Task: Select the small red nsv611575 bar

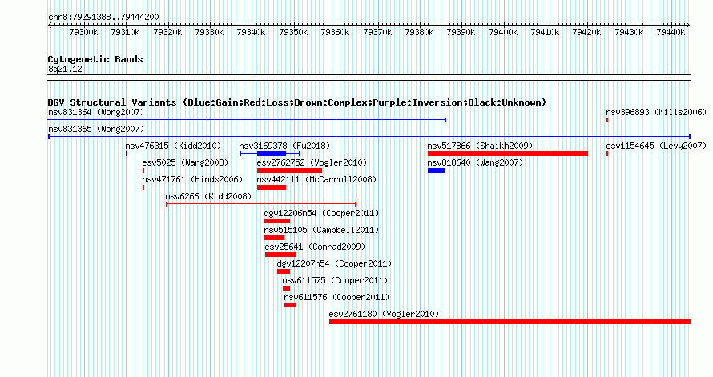Action: [x=286, y=288]
